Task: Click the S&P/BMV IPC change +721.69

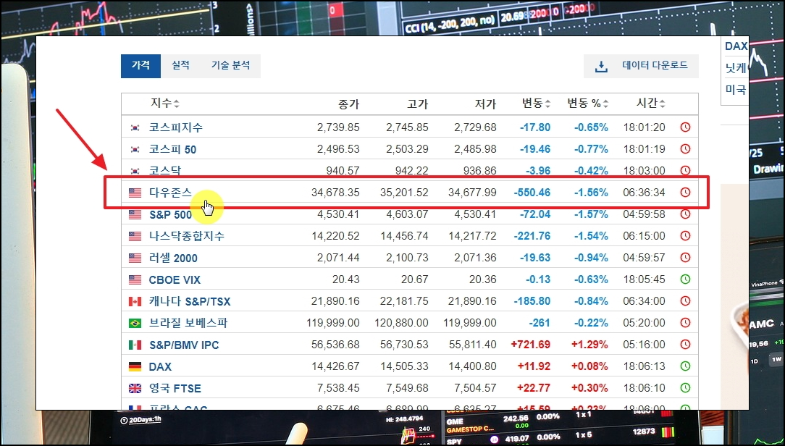Action: click(x=531, y=345)
